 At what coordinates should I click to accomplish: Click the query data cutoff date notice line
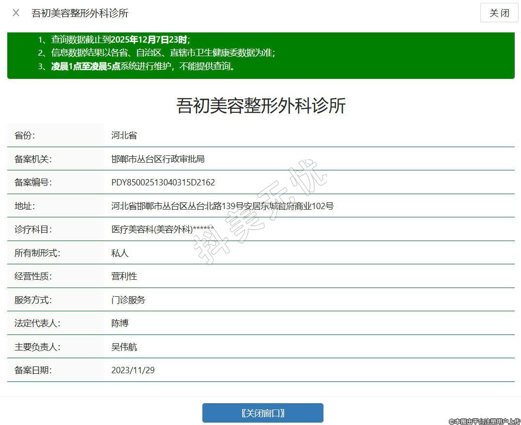click(x=114, y=40)
